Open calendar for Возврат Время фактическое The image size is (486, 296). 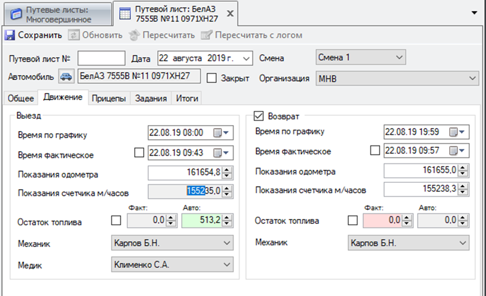click(458, 150)
